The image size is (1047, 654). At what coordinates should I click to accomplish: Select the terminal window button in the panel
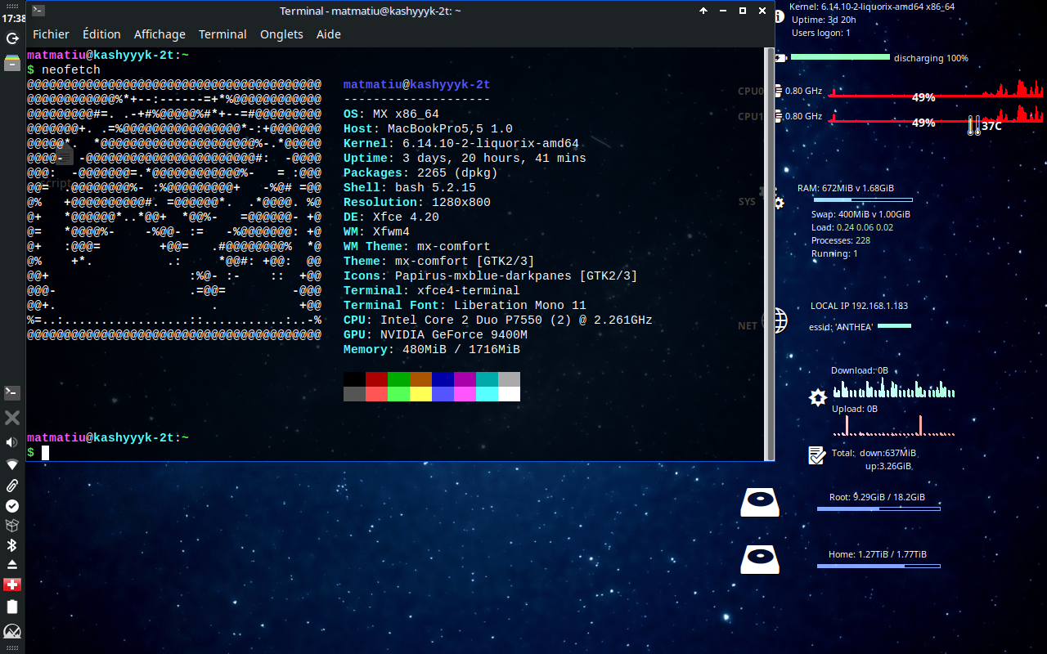tap(12, 393)
